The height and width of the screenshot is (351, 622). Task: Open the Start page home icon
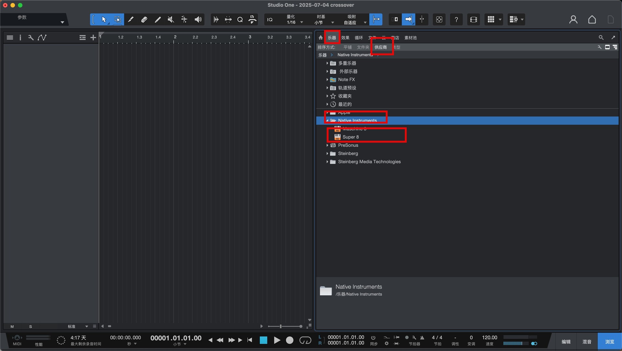[x=592, y=19]
